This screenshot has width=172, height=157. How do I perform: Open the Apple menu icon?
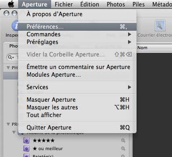[11, 4]
